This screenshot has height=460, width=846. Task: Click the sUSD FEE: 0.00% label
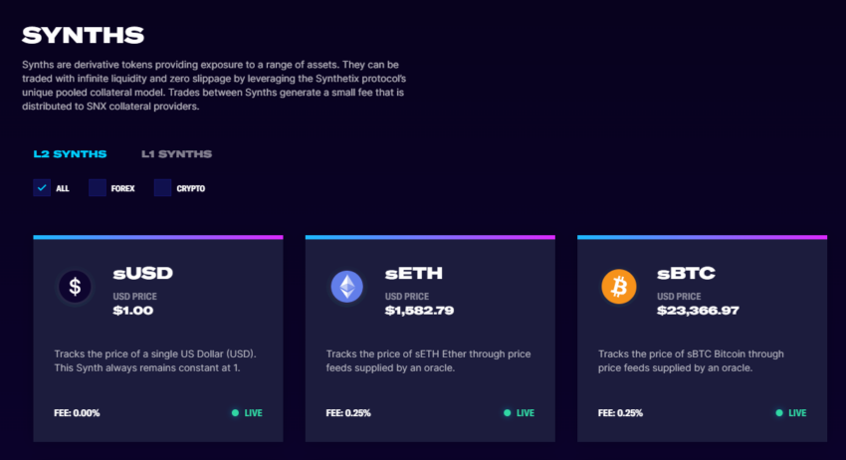(x=77, y=413)
